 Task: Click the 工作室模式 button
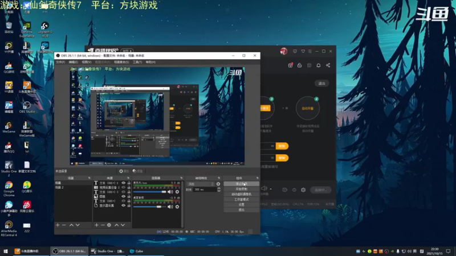241,200
